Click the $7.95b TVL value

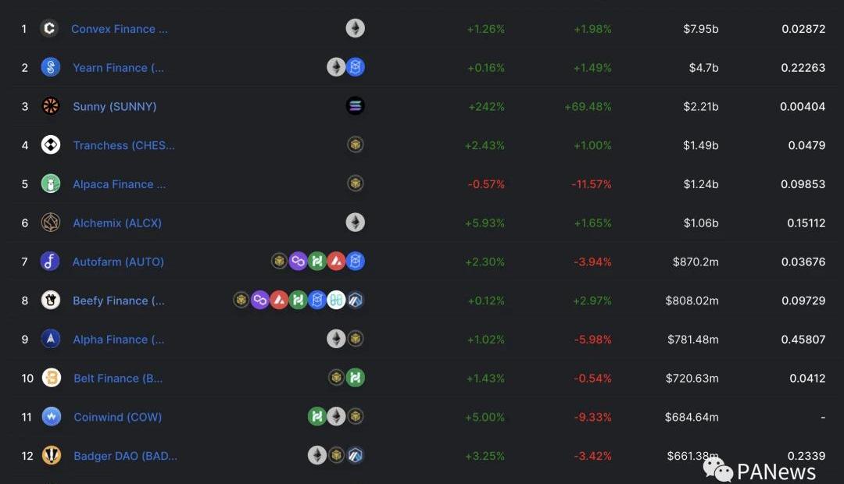700,29
